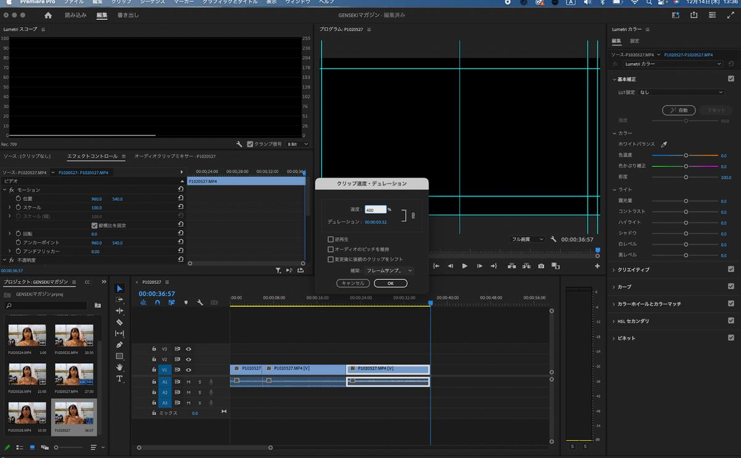Switch to 書き出し workspace tab

(x=128, y=15)
